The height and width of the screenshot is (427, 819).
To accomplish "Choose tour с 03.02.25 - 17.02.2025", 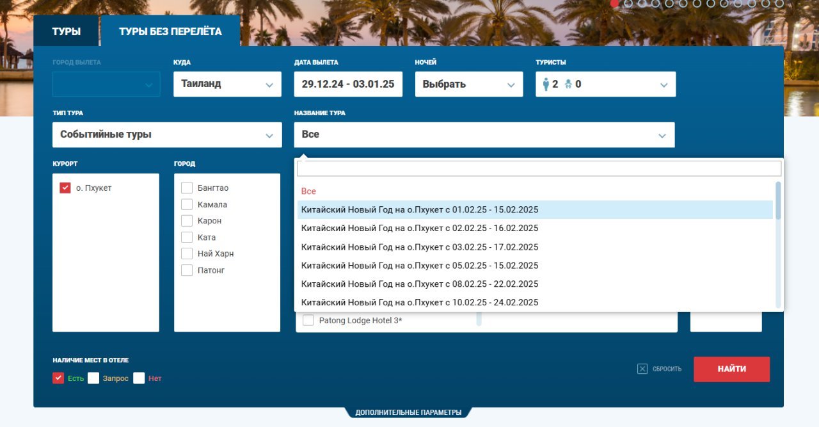I will point(535,247).
